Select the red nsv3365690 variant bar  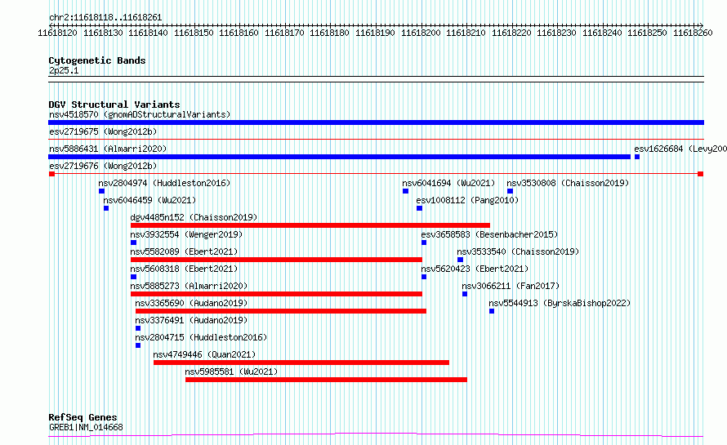(x=281, y=311)
